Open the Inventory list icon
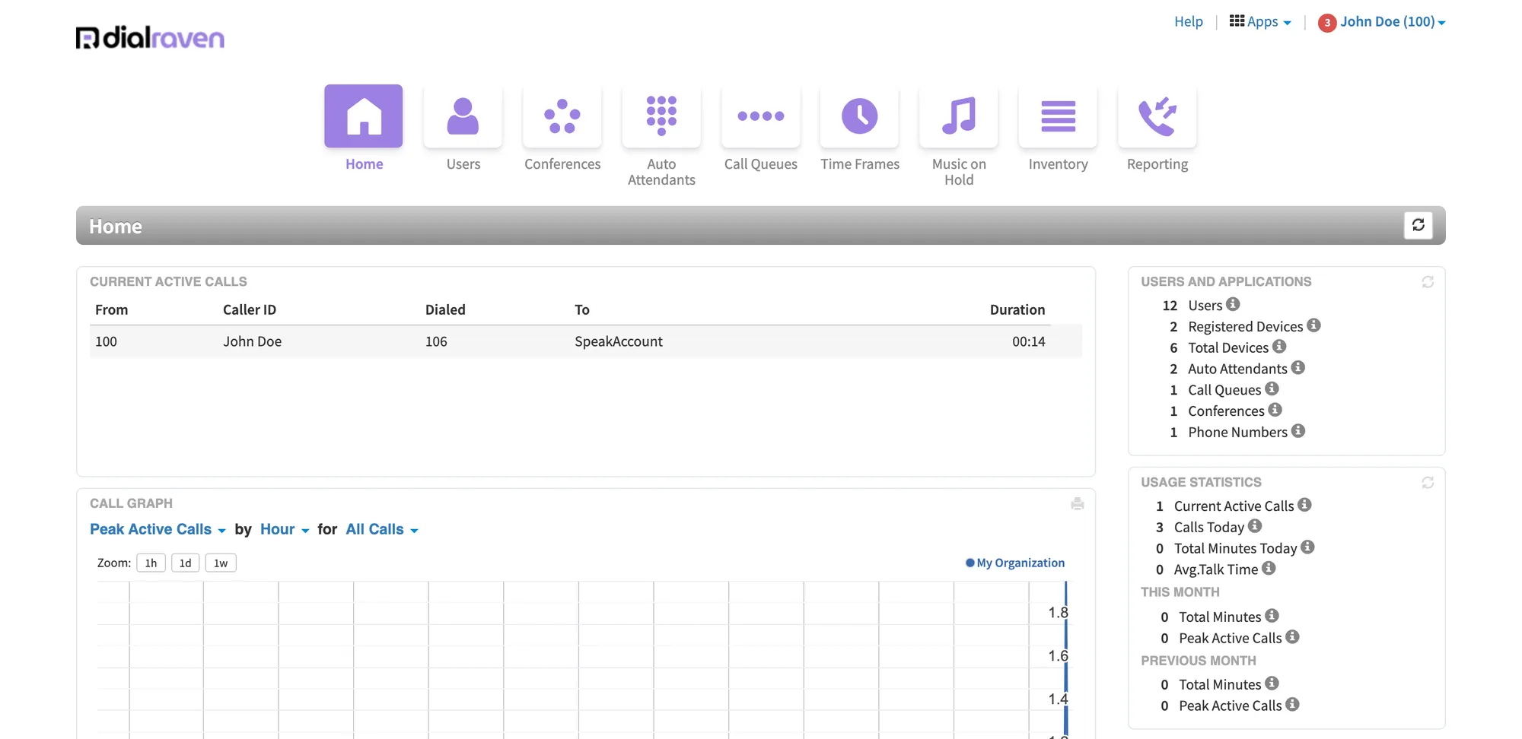1522x739 pixels. (x=1059, y=116)
